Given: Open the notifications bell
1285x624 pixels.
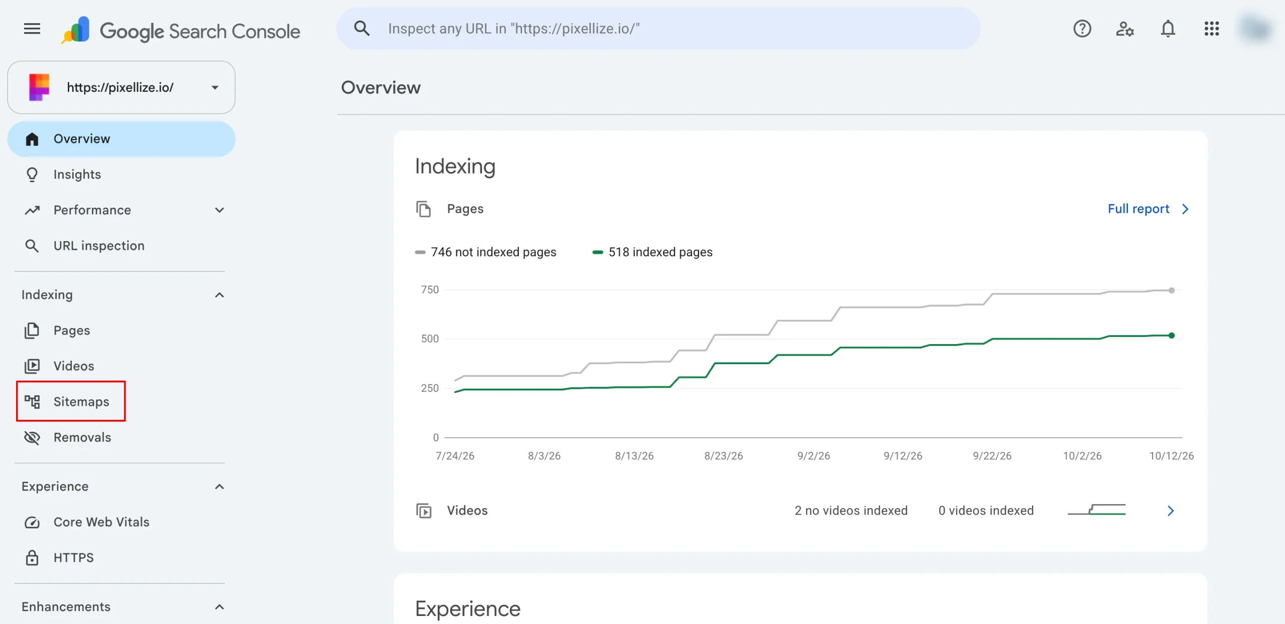Looking at the screenshot, I should tap(1168, 29).
